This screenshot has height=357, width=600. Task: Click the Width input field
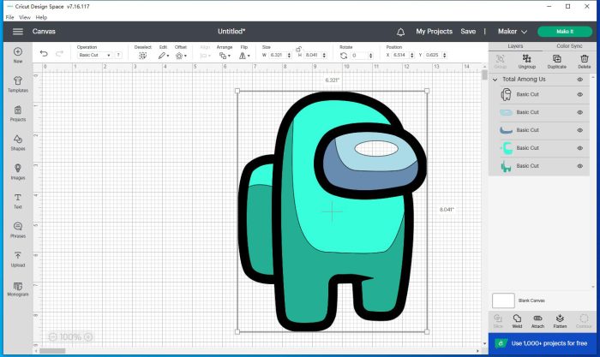tap(278, 55)
